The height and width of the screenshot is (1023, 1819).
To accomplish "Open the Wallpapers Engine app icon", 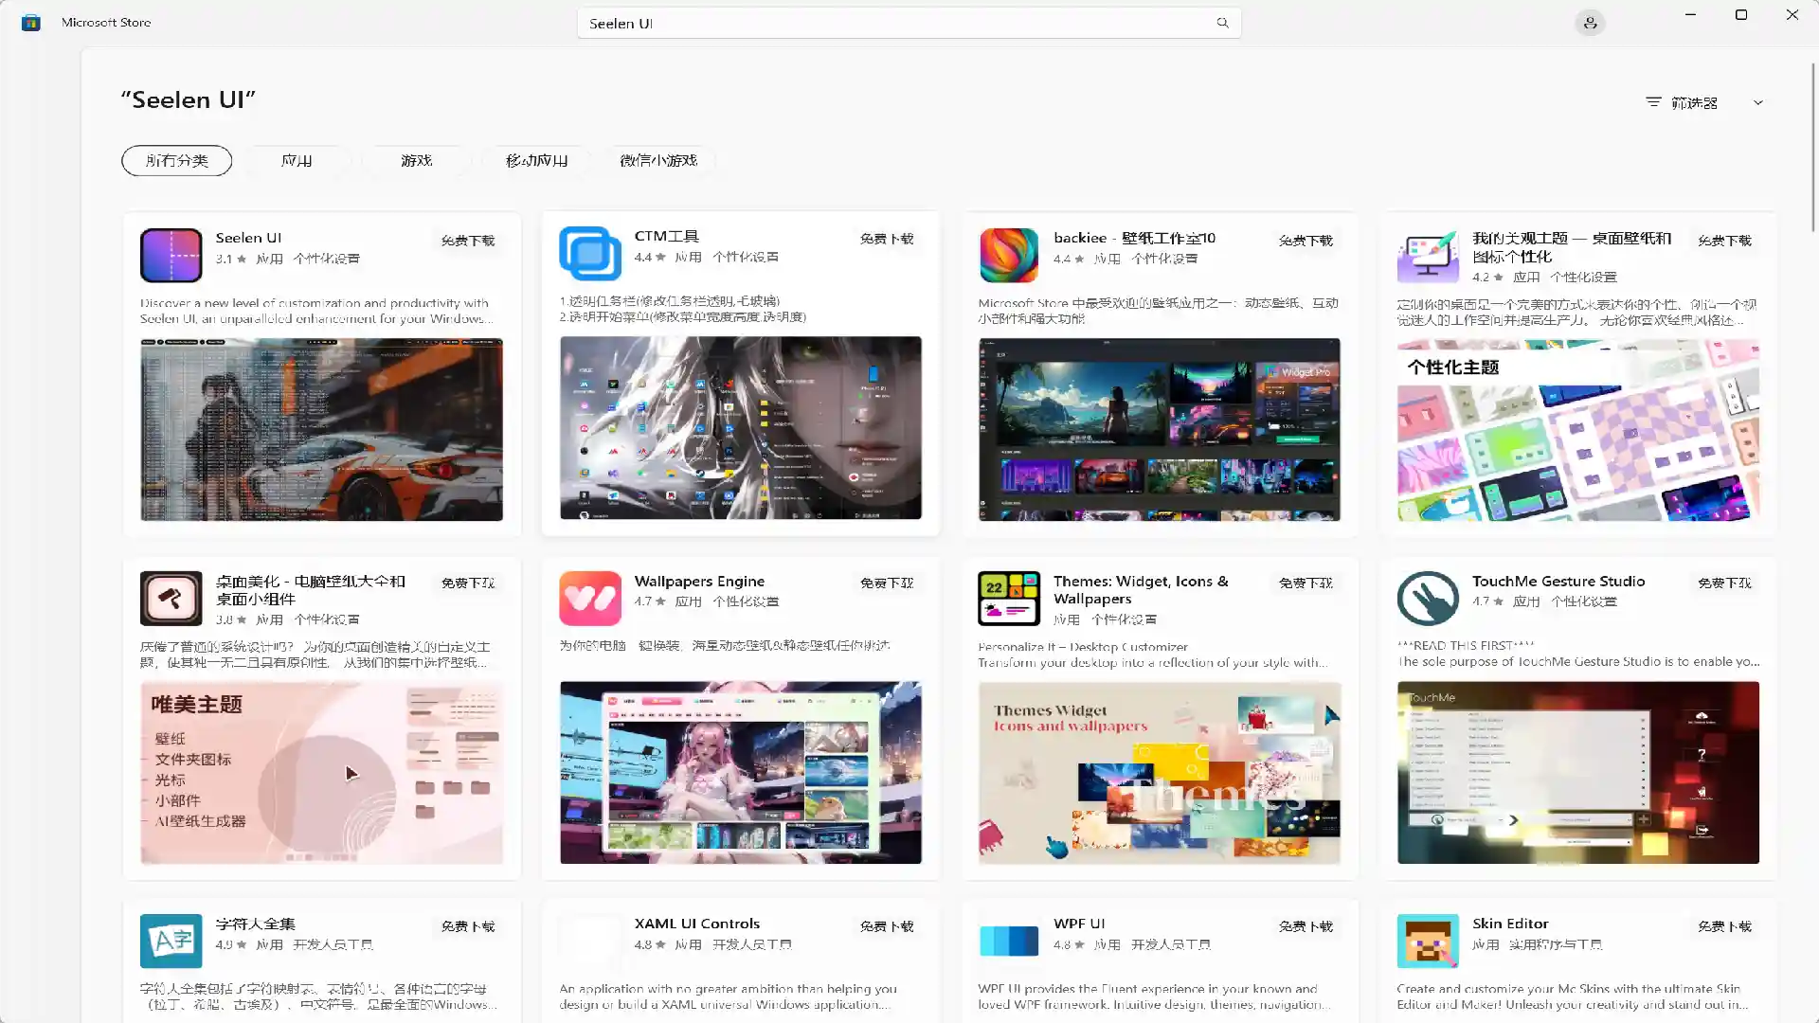I will 589,598.
